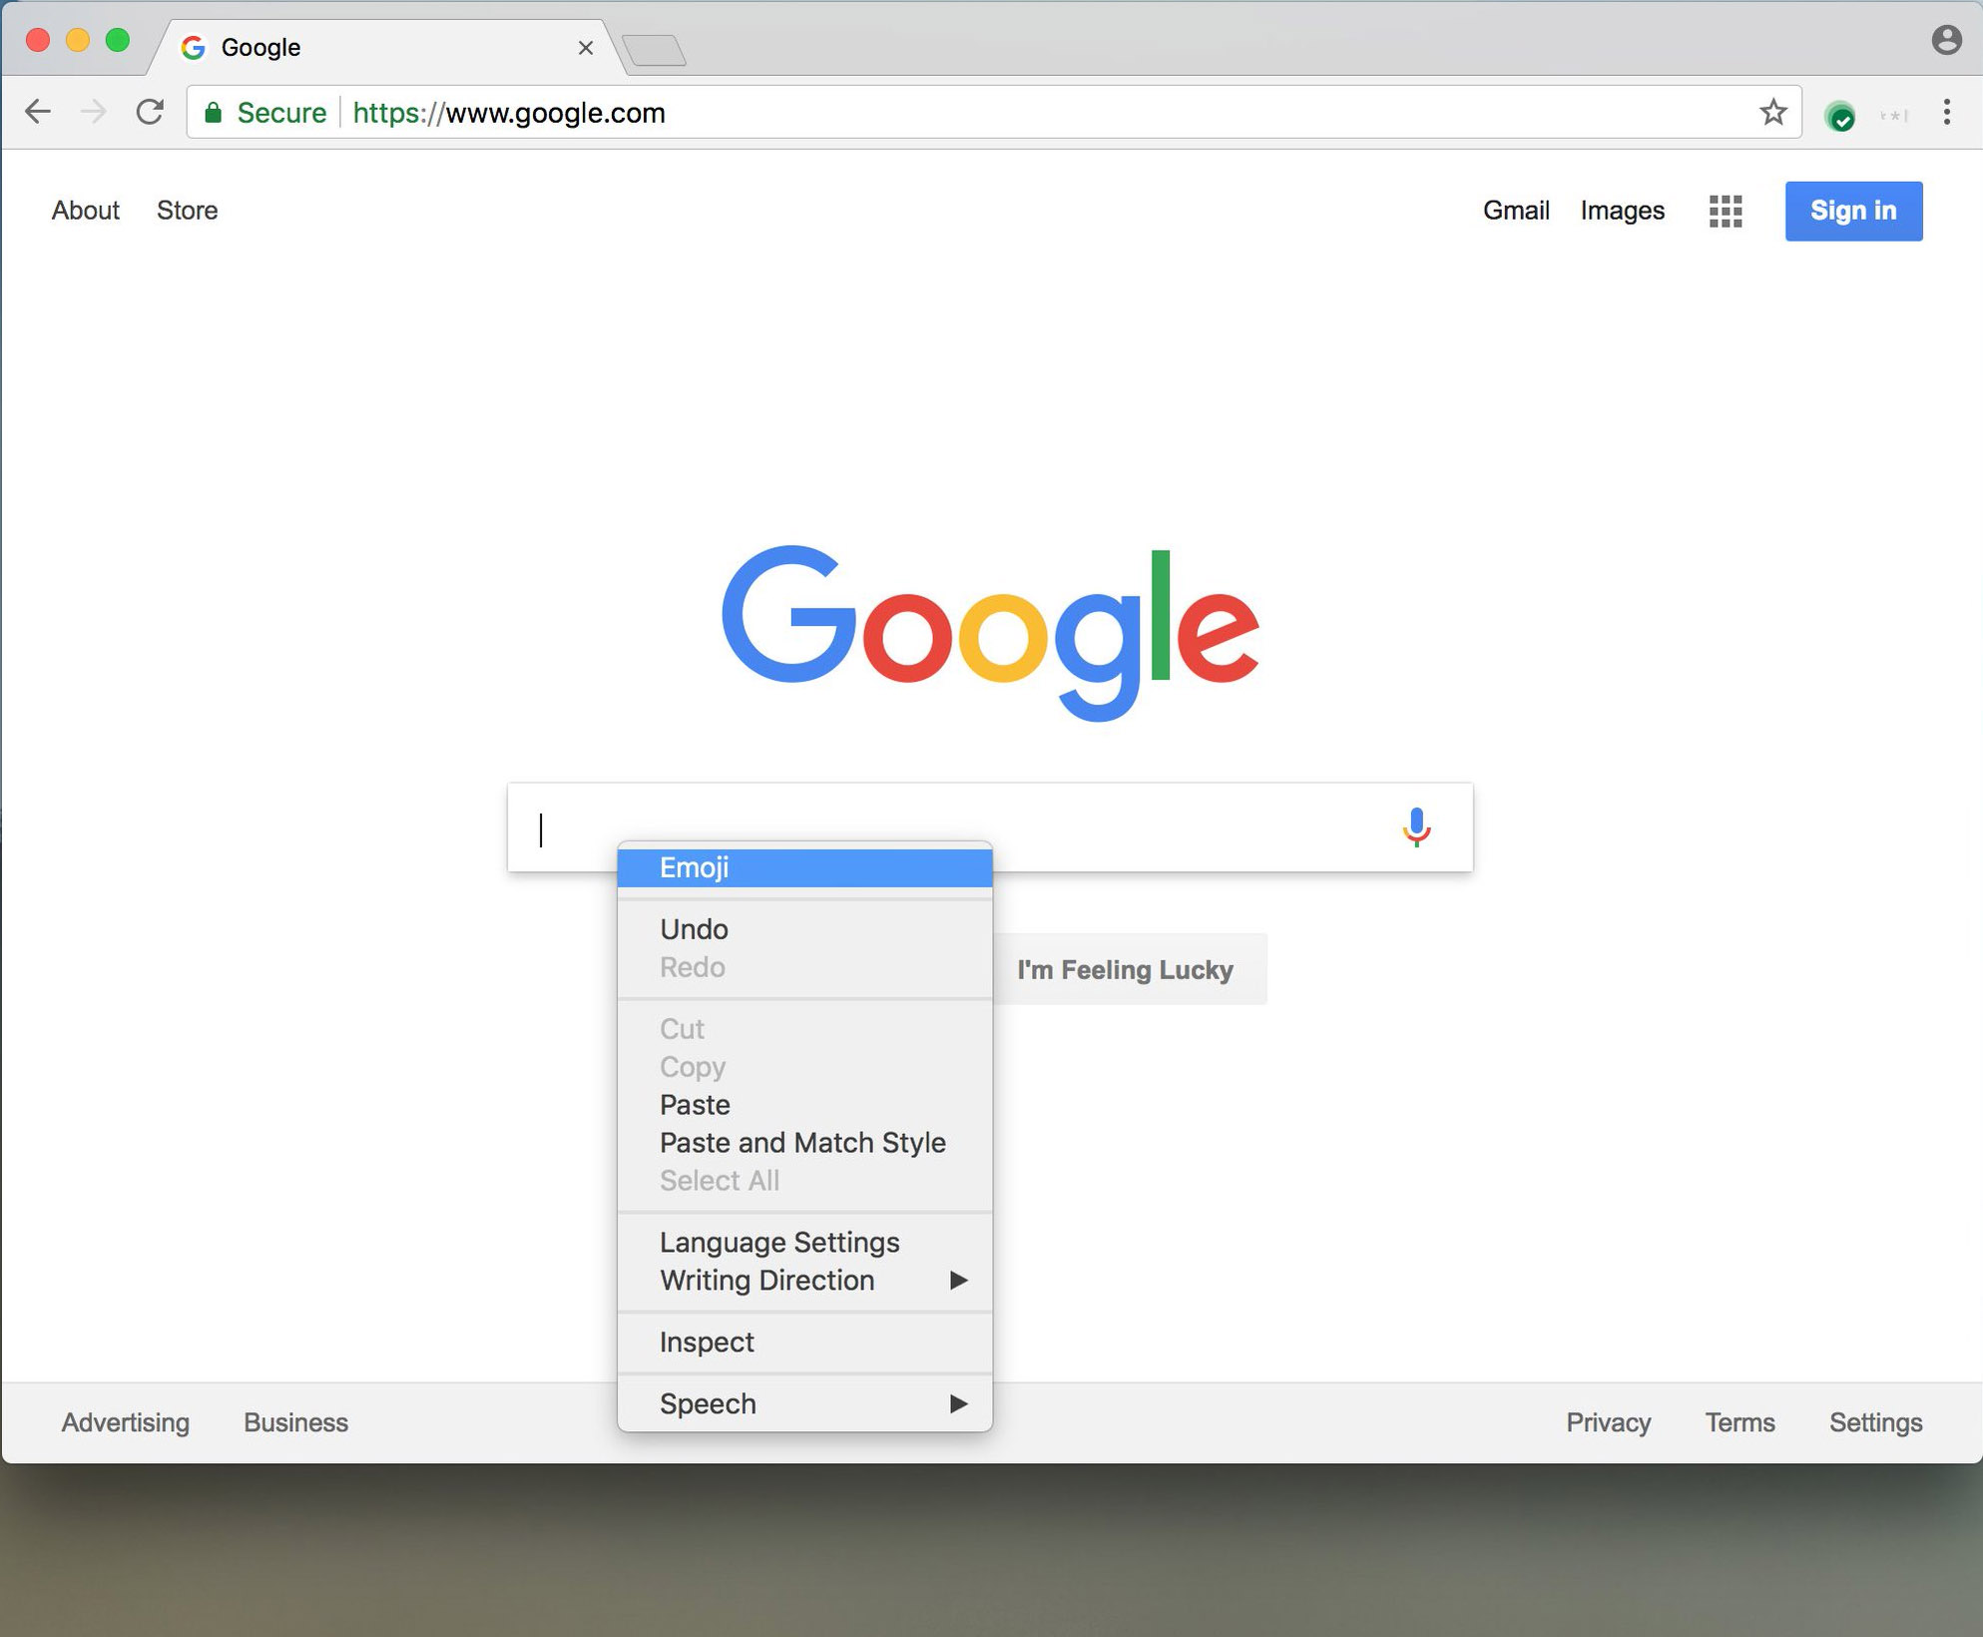Click the Redo context menu entry
1983x1637 pixels.
804,967
